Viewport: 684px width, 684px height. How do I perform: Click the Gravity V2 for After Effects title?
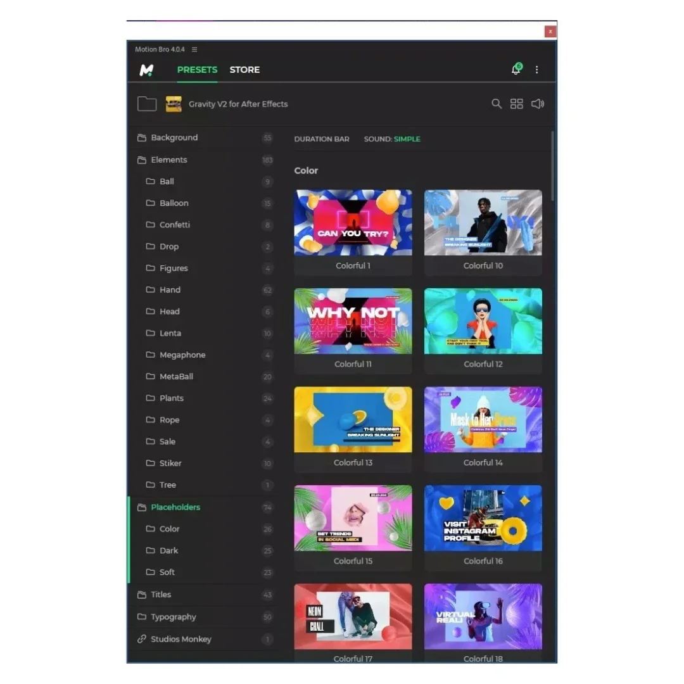coord(238,104)
